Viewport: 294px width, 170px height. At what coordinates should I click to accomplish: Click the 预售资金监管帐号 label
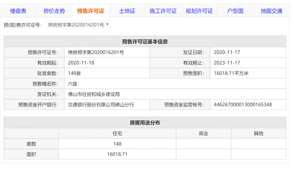(184, 105)
